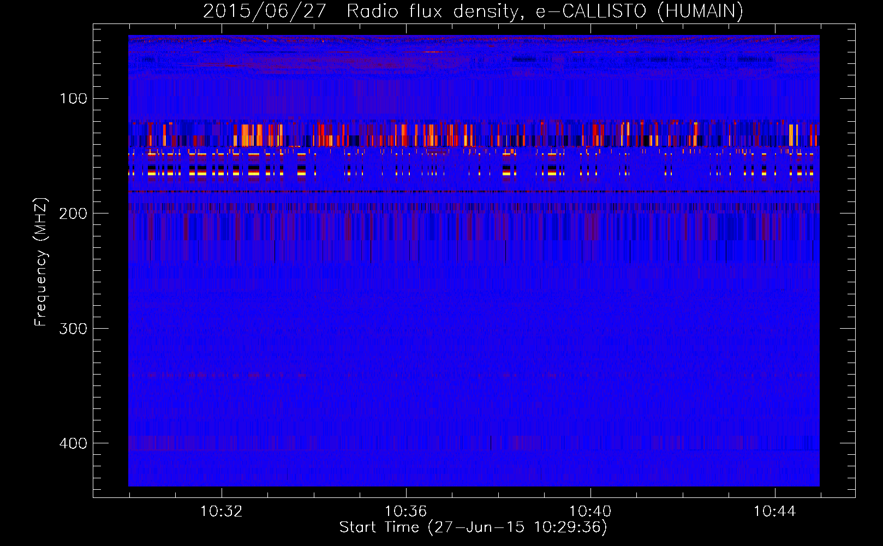Click the 400 frequency tick label
This screenshot has width=883, height=546.
coord(73,443)
